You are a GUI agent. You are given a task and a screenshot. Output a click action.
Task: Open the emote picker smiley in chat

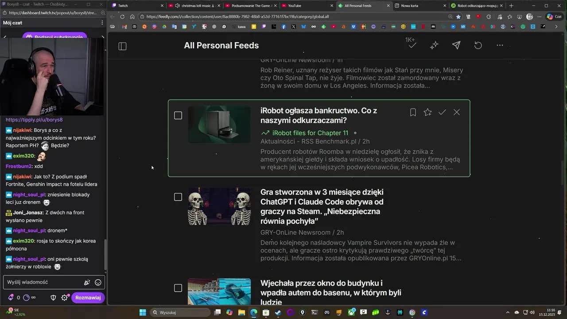pos(98,282)
